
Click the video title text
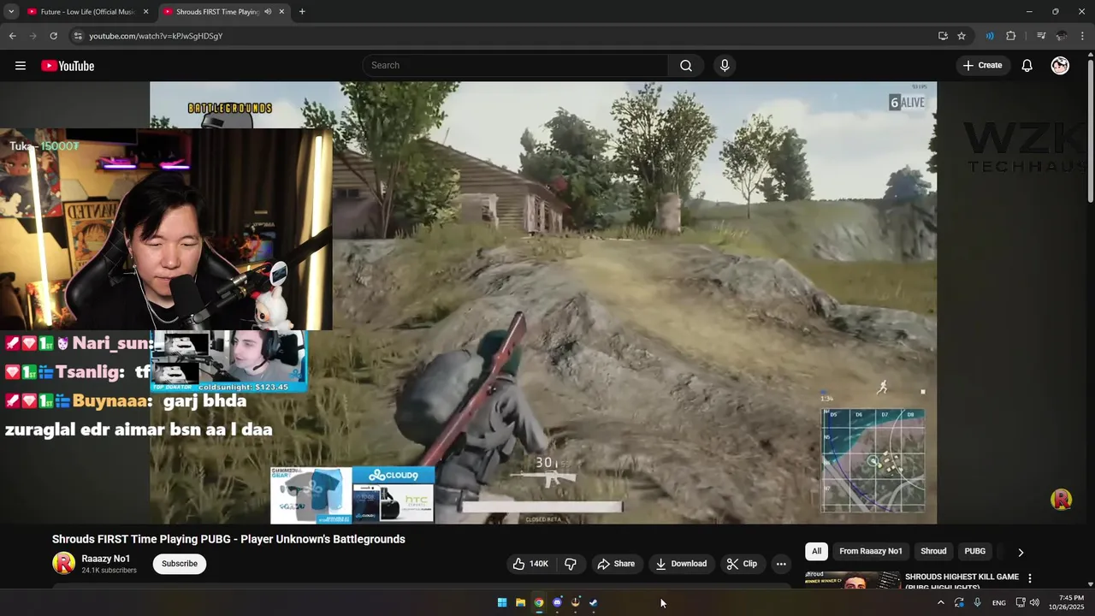[228, 539]
